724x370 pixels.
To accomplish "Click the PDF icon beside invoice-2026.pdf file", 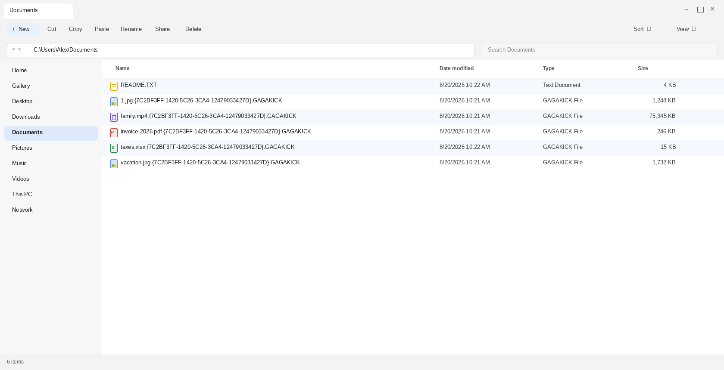I will pos(114,133).
